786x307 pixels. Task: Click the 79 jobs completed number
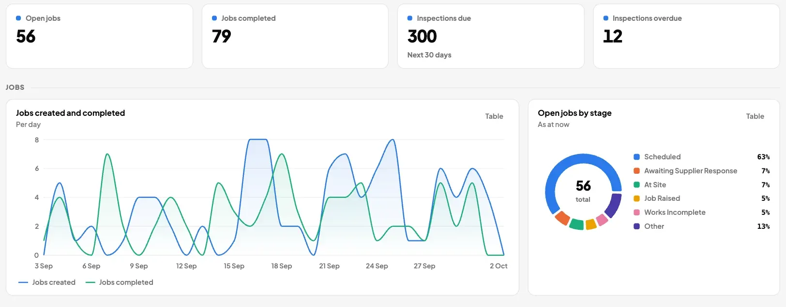pyautogui.click(x=222, y=36)
